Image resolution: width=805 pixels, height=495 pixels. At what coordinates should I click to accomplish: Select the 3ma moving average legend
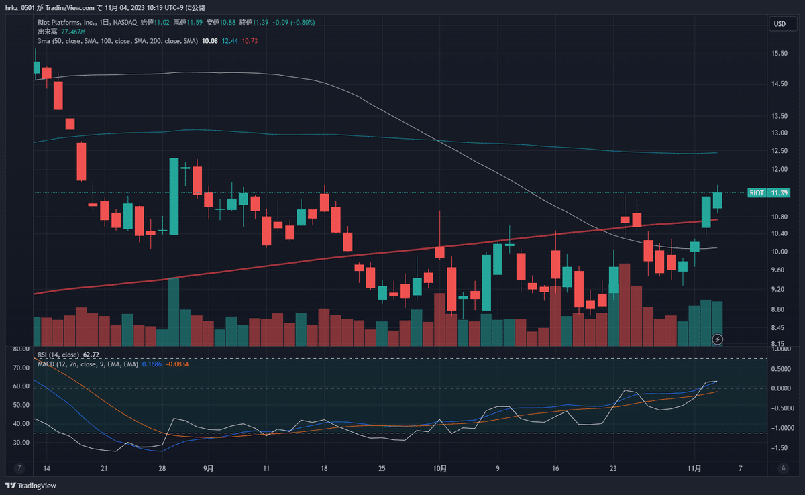click(117, 40)
